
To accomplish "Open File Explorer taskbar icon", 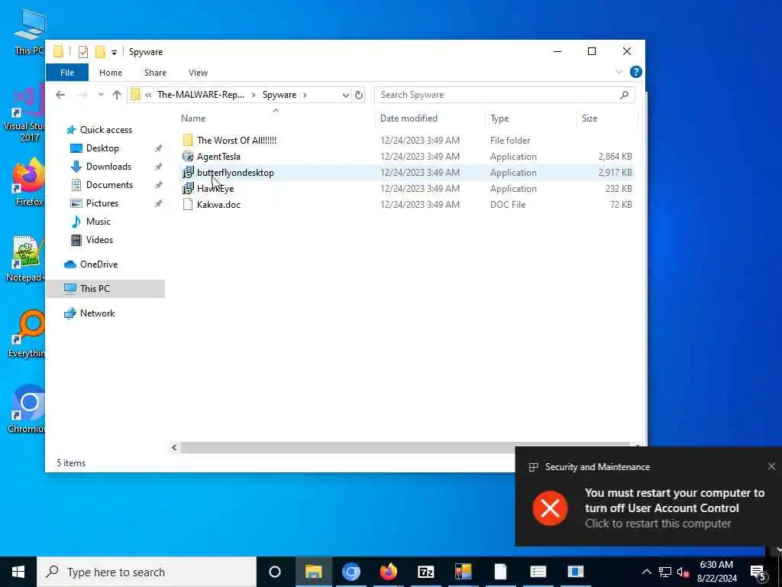I will [x=314, y=572].
